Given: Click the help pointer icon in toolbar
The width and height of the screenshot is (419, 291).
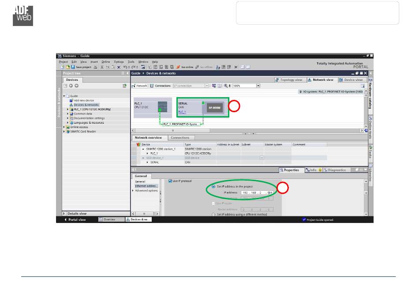Looking at the screenshot, I should coord(218,67).
